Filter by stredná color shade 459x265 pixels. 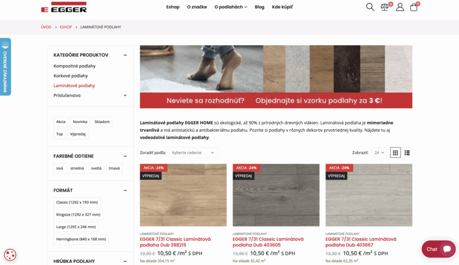click(77, 168)
